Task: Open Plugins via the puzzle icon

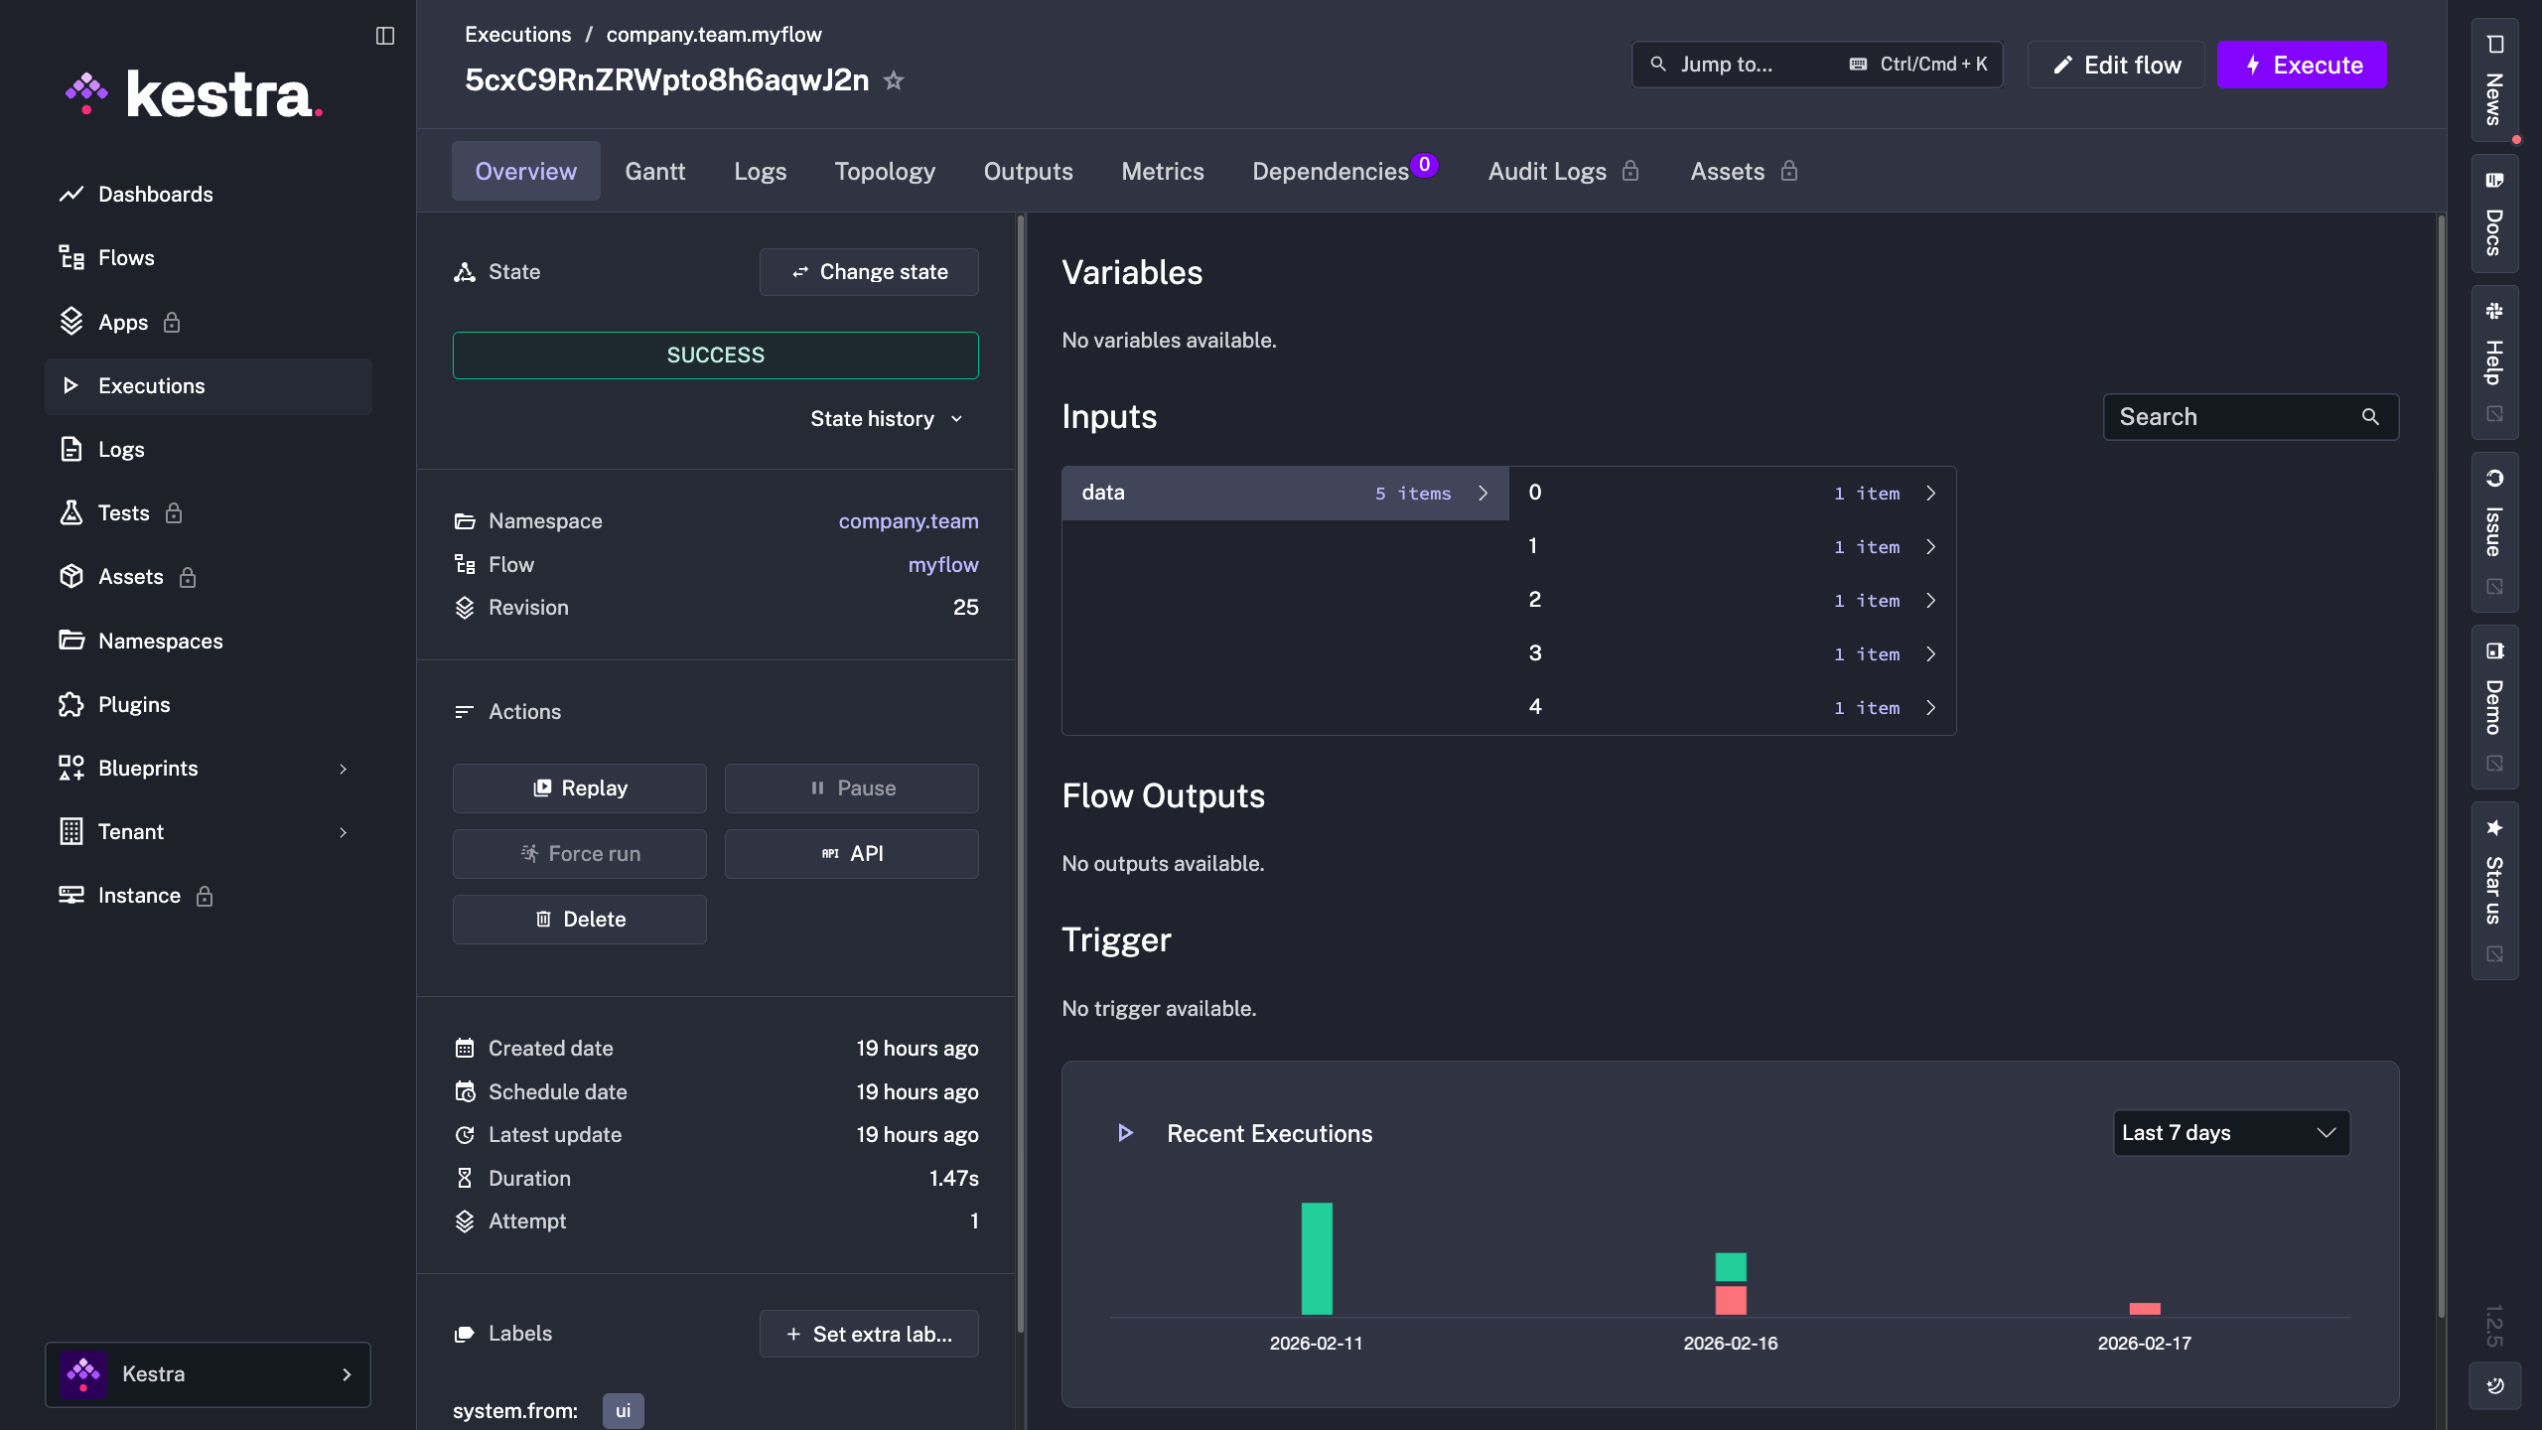Action: point(71,705)
